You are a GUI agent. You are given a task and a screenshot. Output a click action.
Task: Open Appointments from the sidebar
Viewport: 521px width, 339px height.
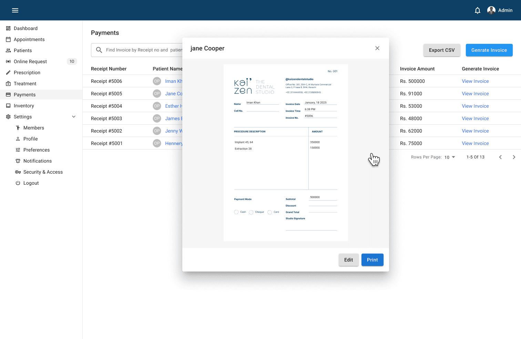(x=29, y=39)
